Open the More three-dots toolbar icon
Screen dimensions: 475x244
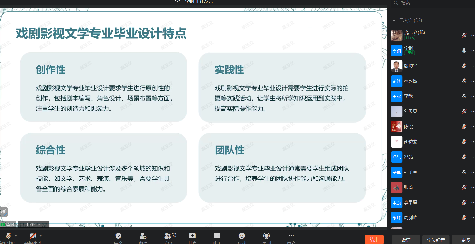click(291, 236)
